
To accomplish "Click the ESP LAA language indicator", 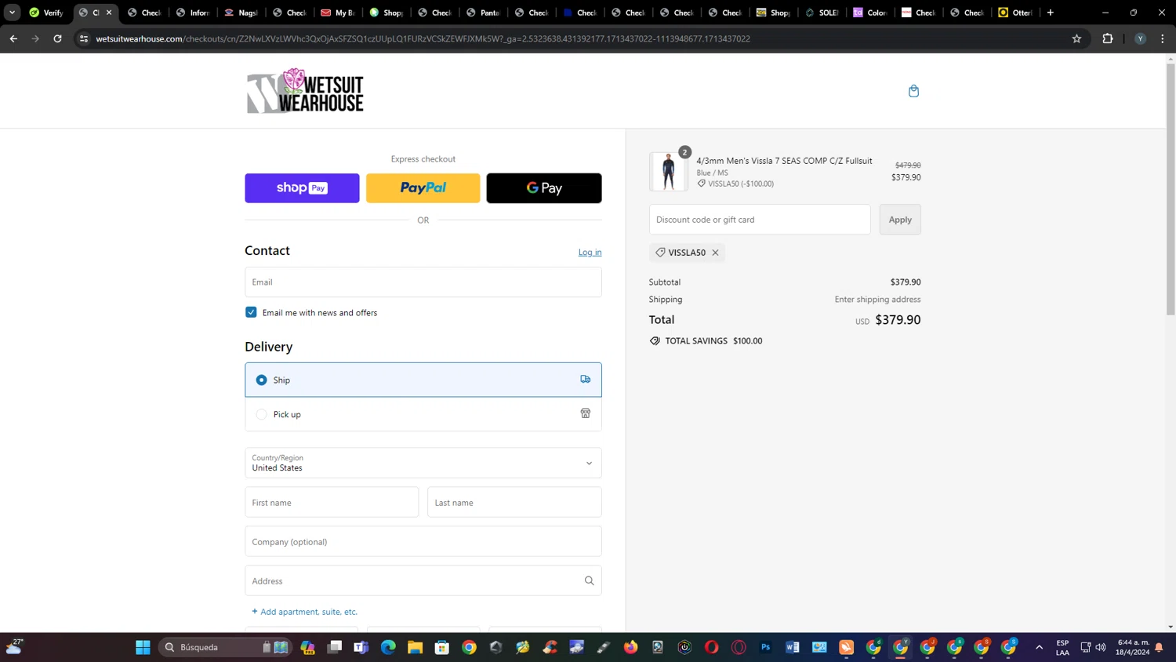I will coord(1062,647).
